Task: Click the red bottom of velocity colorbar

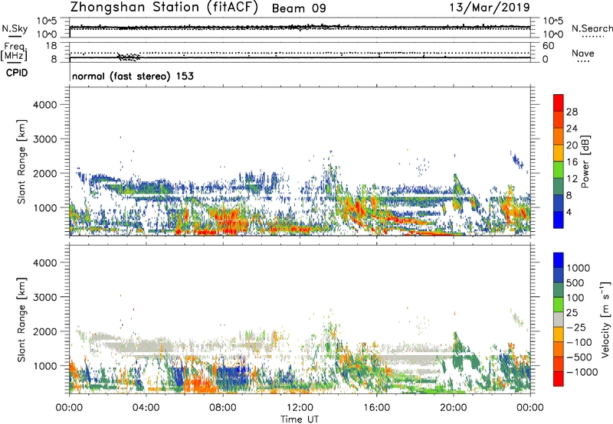Action: click(559, 379)
